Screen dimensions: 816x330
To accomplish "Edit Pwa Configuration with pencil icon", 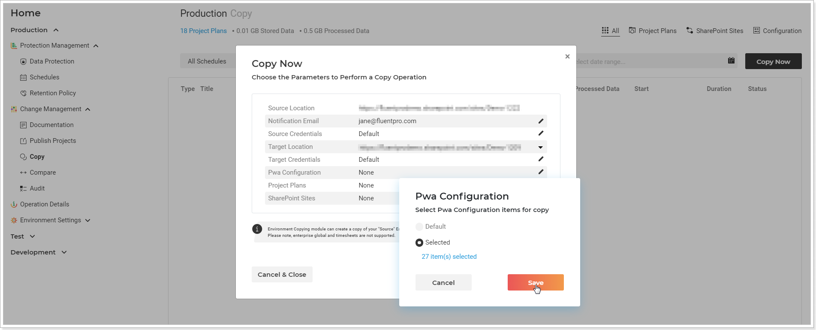I will pos(541,172).
